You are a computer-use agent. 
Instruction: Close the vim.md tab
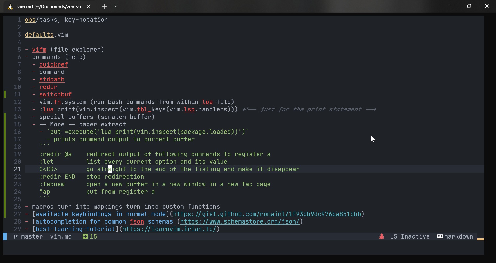89,6
